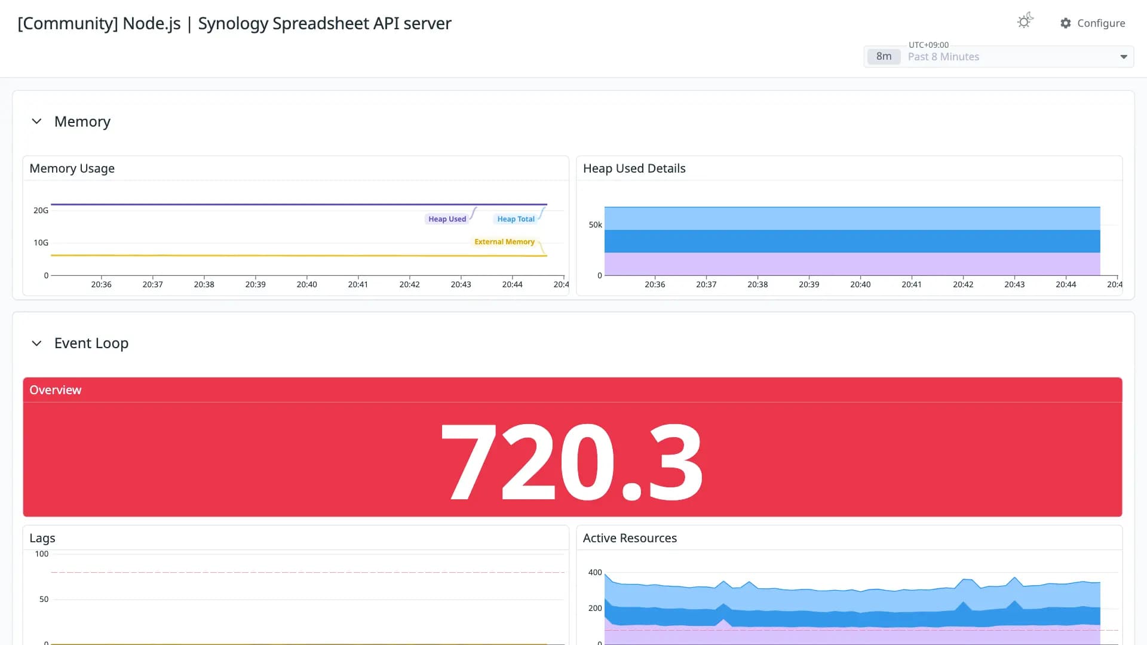Click the Event Loop section title
Image resolution: width=1147 pixels, height=645 pixels.
(91, 343)
